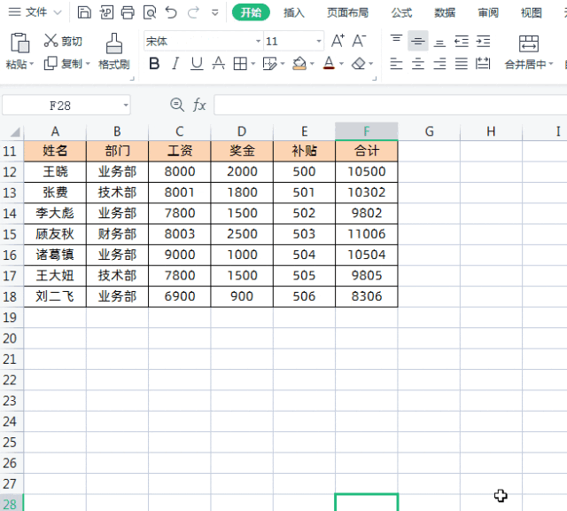This screenshot has height=511, width=567.
Task: Decrease font size with A- icon
Action: 359,41
